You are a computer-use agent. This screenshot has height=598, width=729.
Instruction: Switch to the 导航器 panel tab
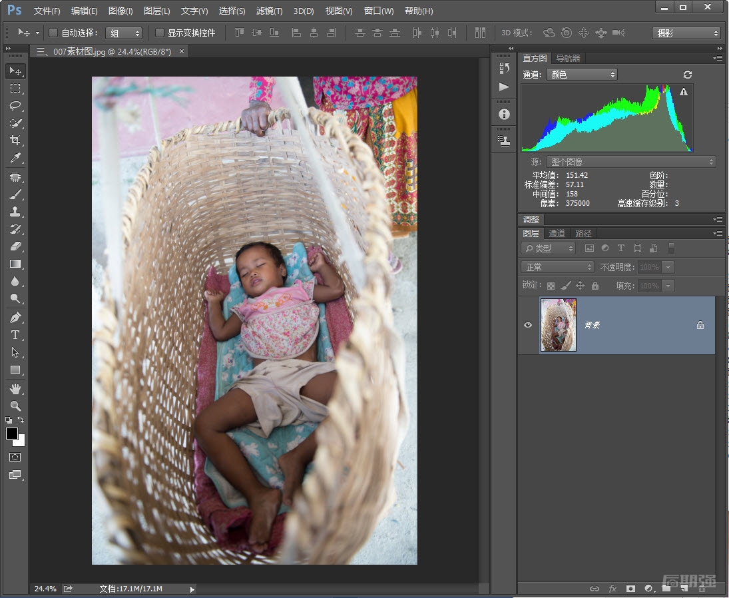pos(568,59)
